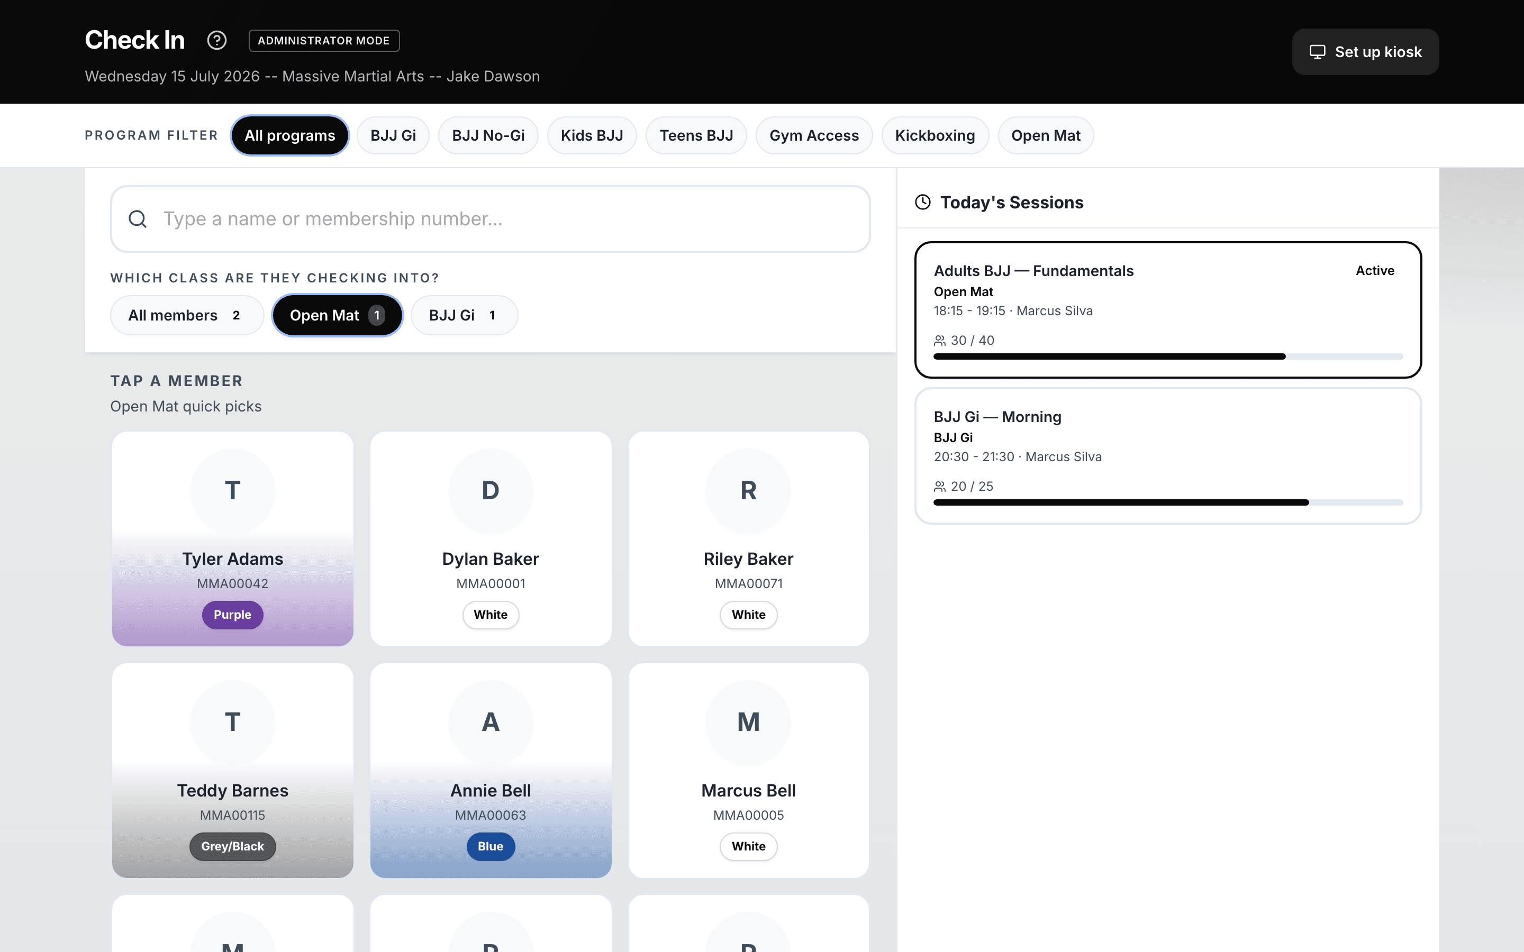This screenshot has height=952, width=1524.
Task: Click 18:15 - 19:15 · Marcus Silva text
Action: click(x=1013, y=311)
